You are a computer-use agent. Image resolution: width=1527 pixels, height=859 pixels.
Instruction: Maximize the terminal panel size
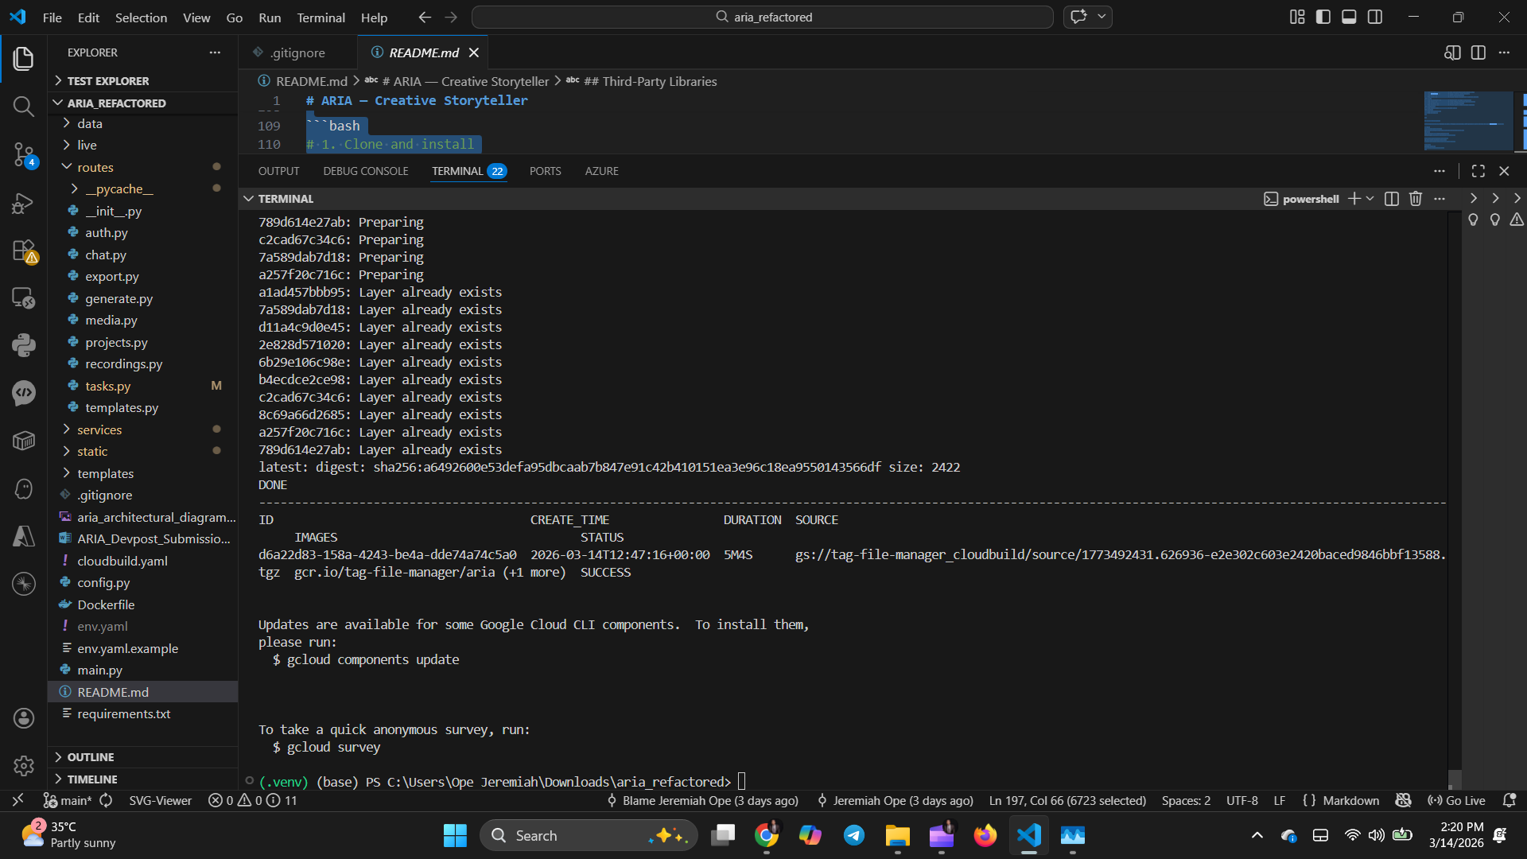(1478, 171)
